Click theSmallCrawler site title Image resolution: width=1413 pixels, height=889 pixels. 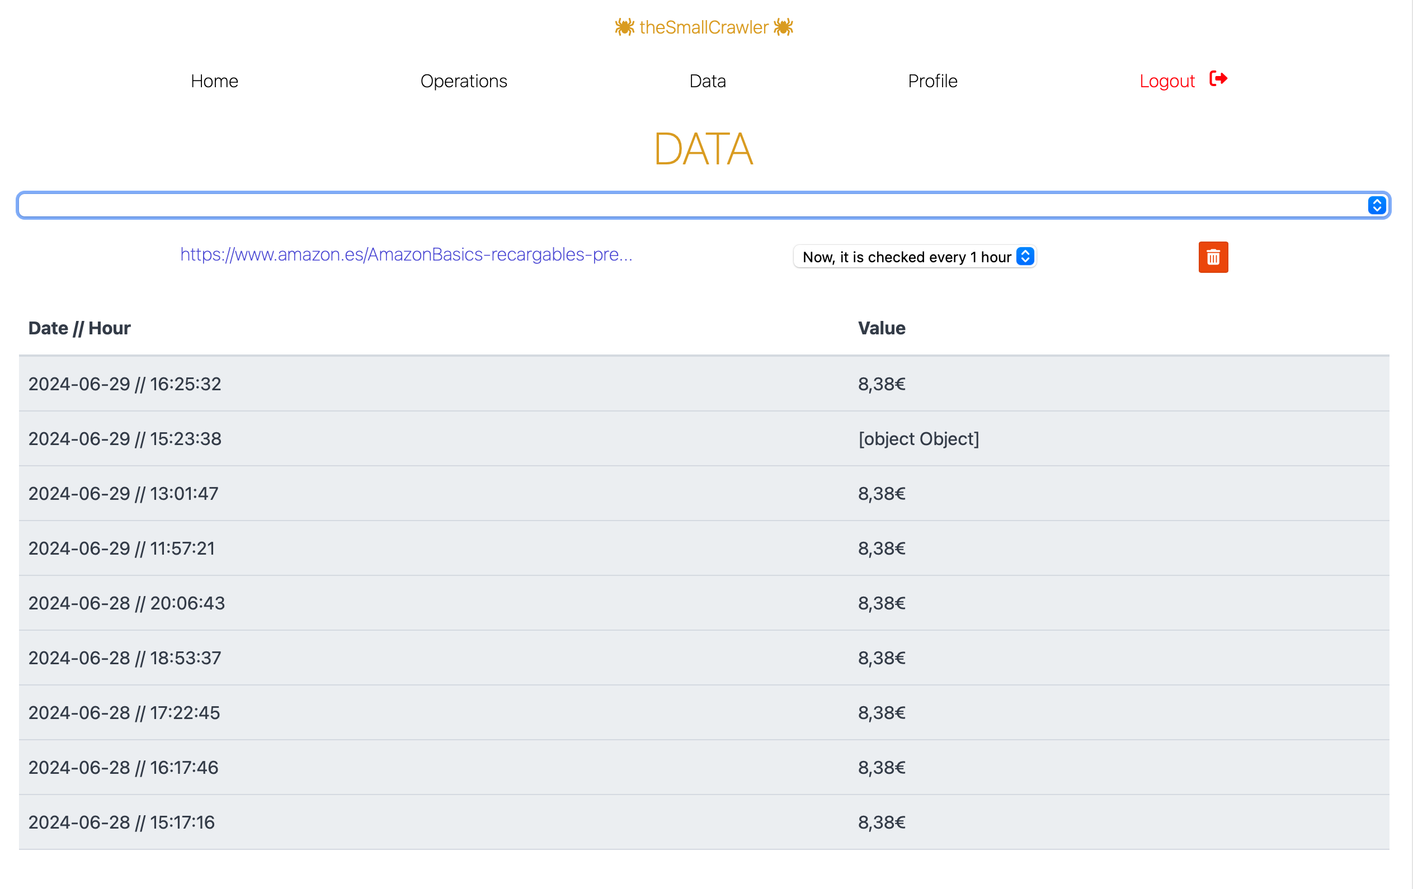click(x=704, y=27)
